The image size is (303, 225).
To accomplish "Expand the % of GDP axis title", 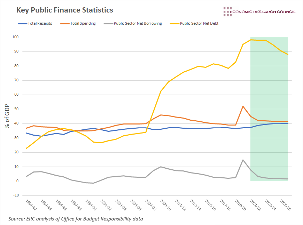I will click(x=7, y=116).
